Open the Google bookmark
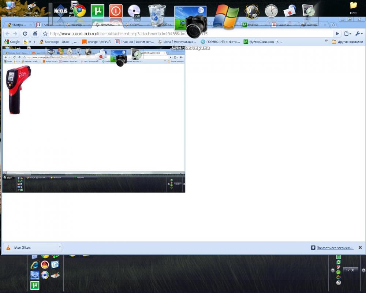 (12, 42)
